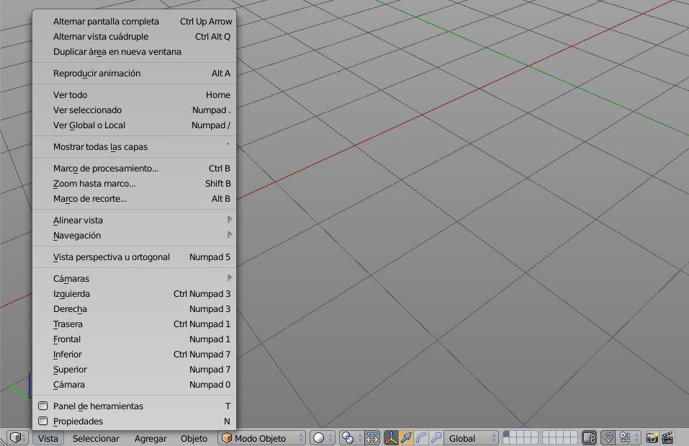
Task: Expand the Cámaras submenu
Action: click(x=135, y=278)
